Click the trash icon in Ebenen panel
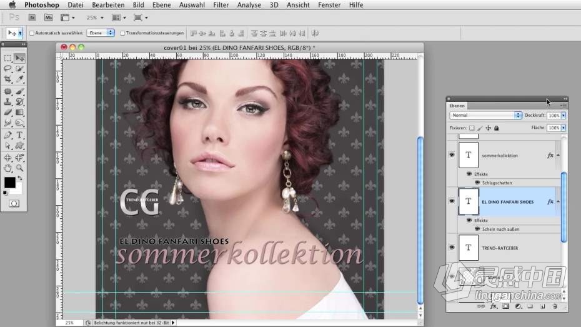Viewport: 581px width, 327px height. click(x=555, y=306)
